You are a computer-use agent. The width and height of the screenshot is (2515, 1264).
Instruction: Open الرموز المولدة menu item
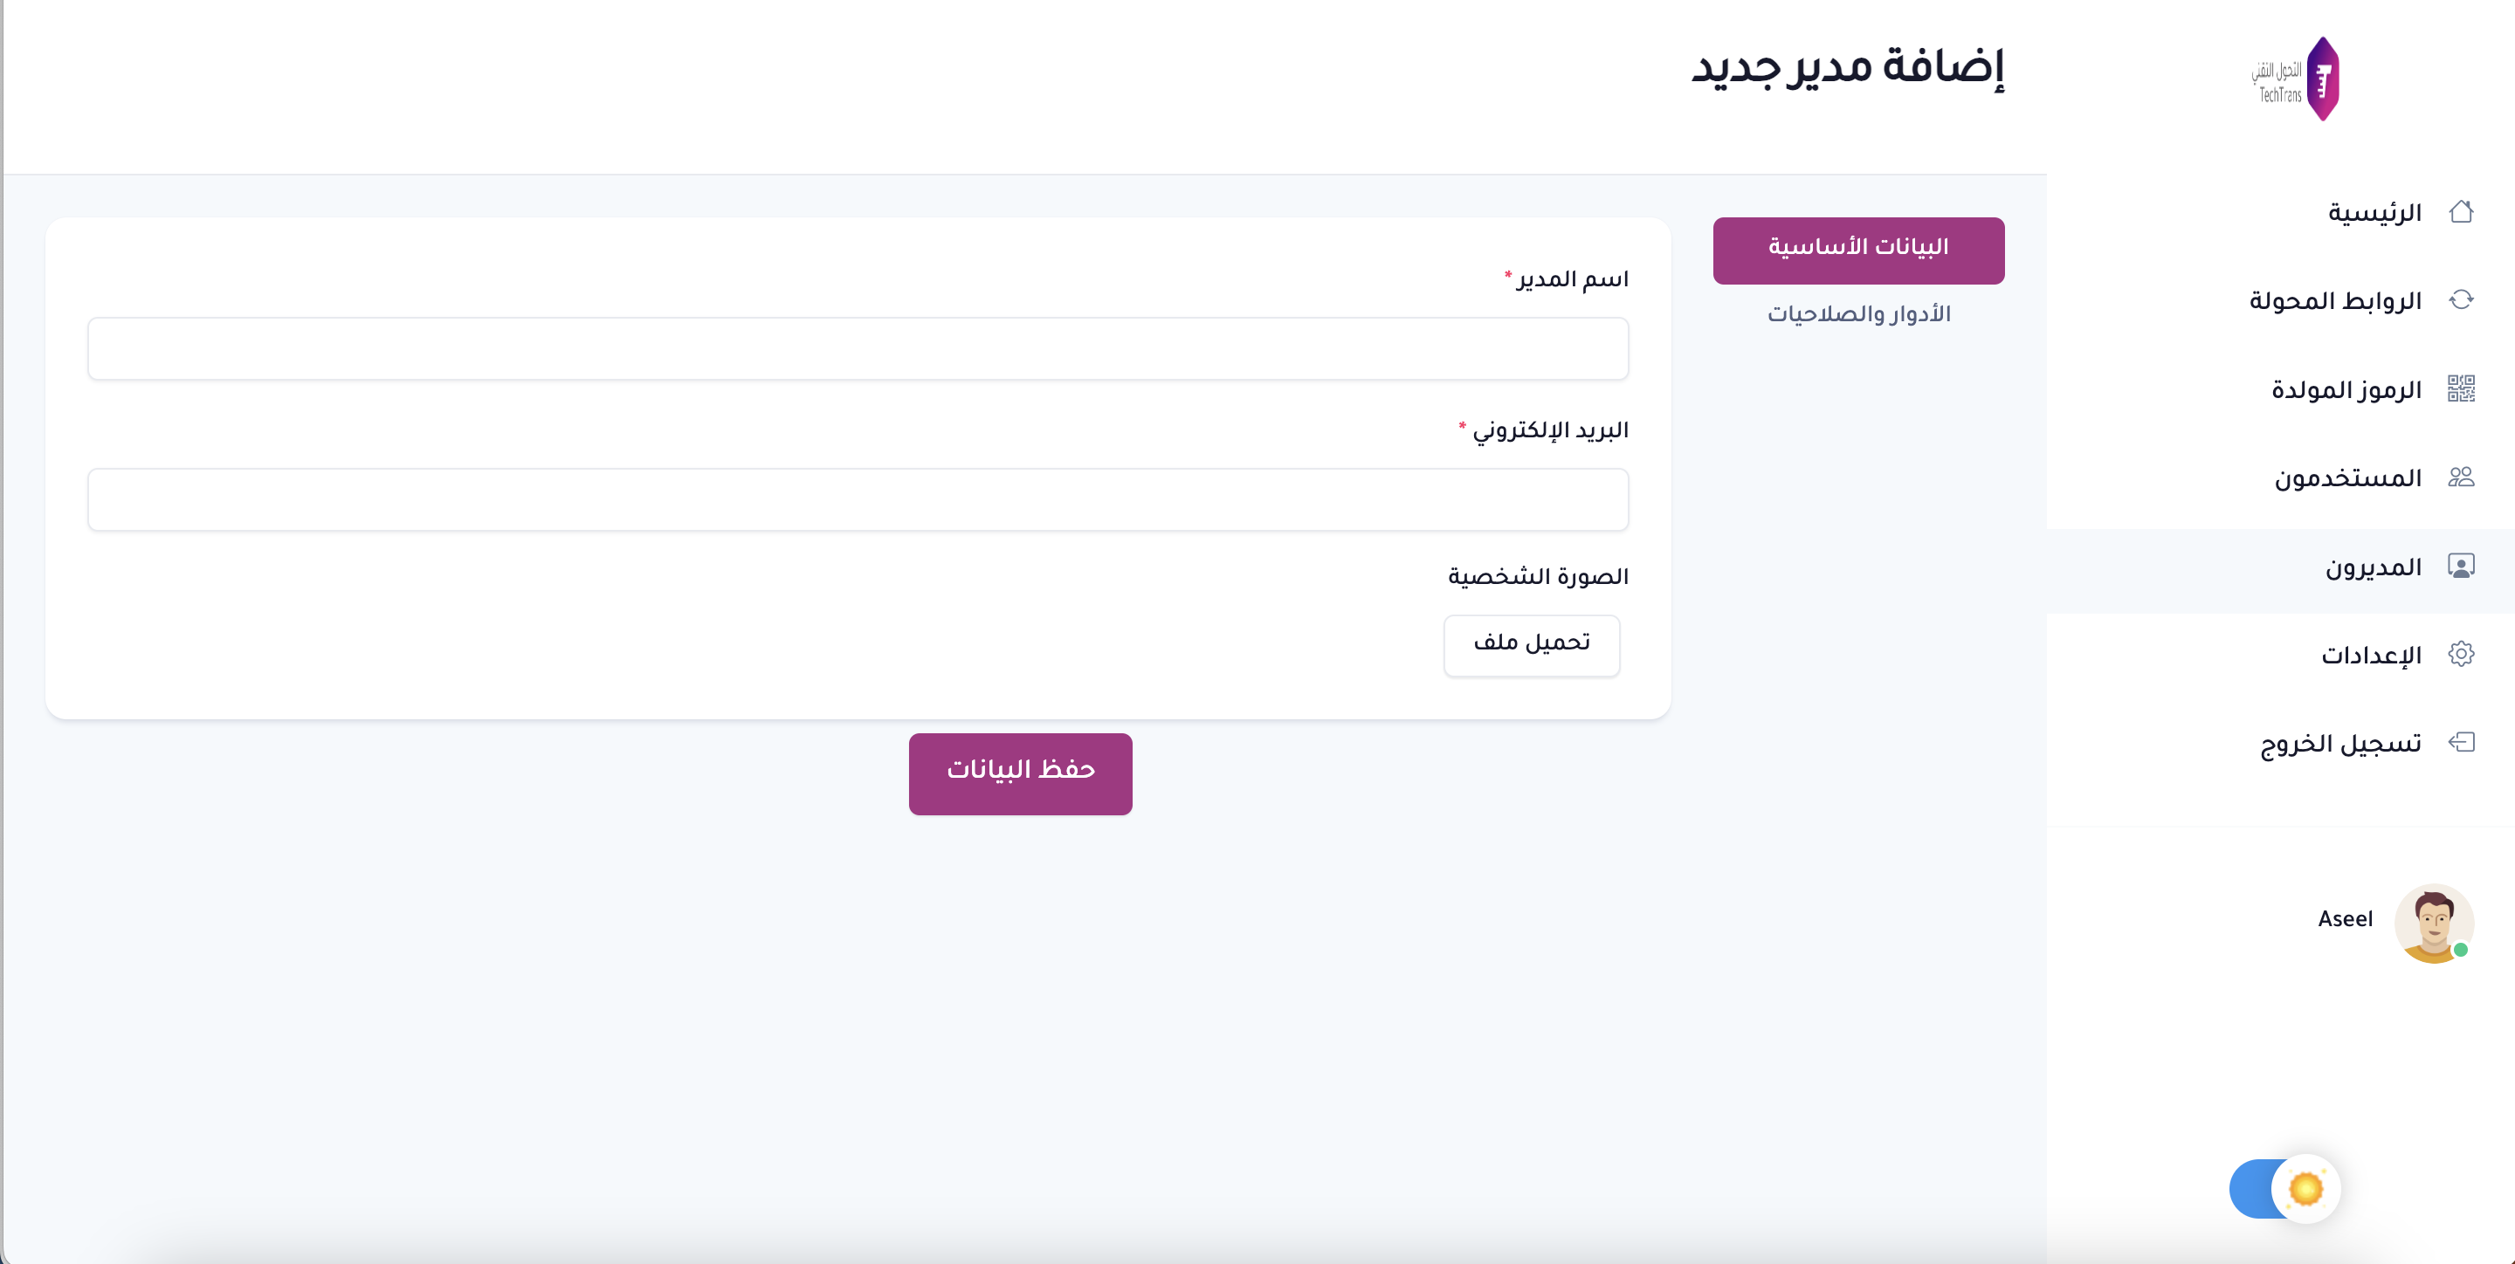2346,389
